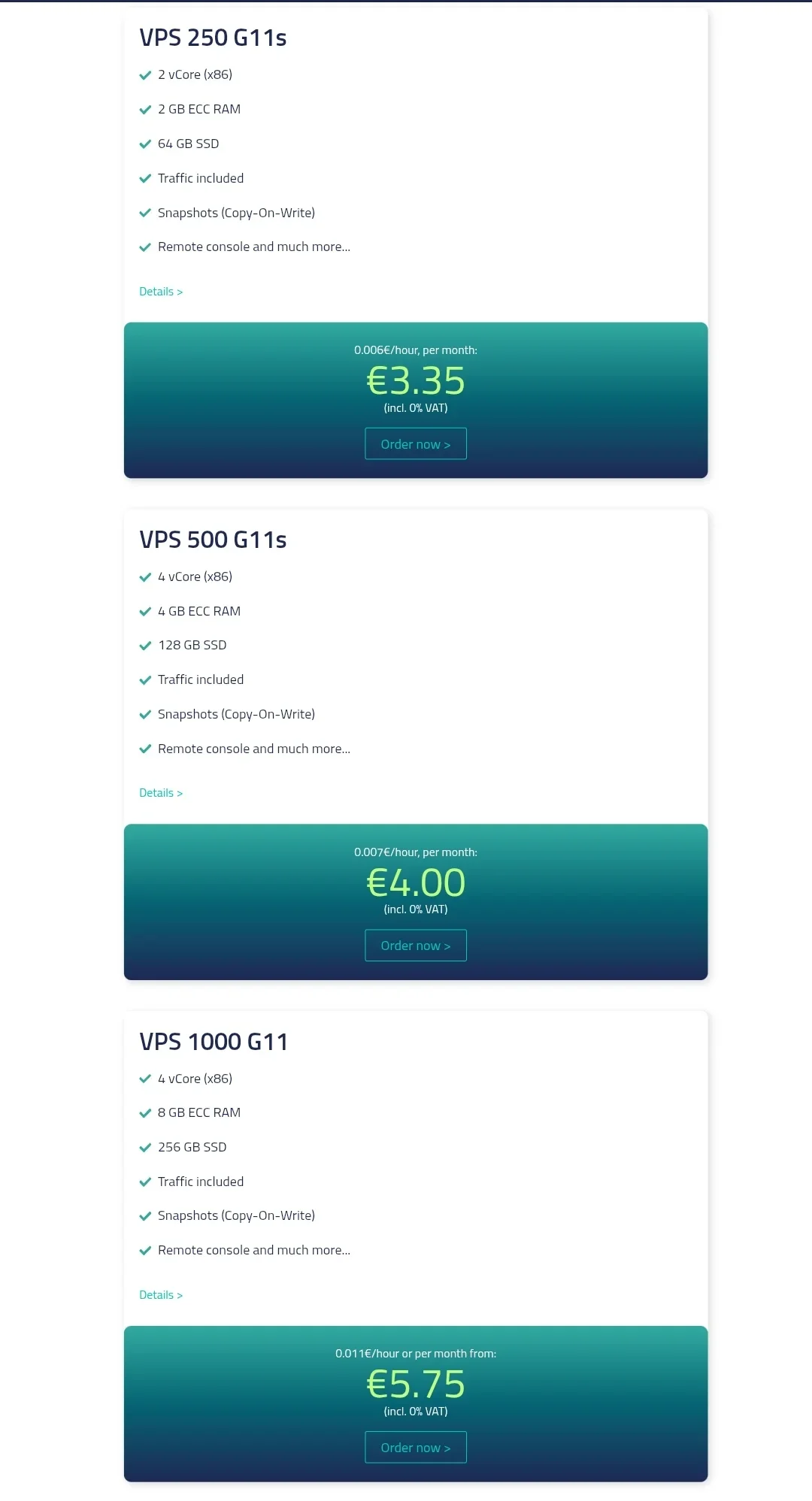This screenshot has width=812, height=1501.
Task: Click the VPS 1000 G11 title
Action: [x=214, y=1042]
